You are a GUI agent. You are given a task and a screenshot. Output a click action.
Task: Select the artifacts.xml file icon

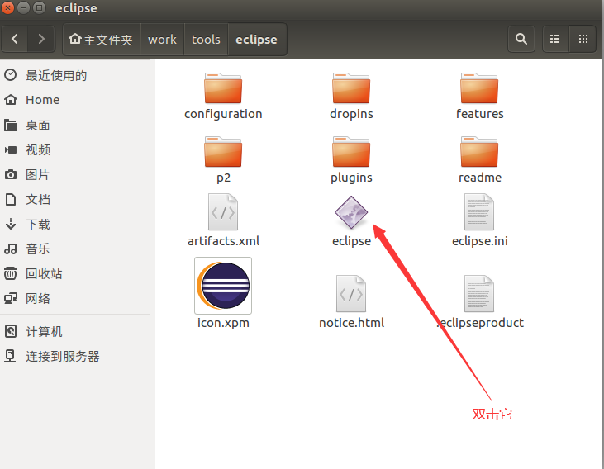point(223,212)
